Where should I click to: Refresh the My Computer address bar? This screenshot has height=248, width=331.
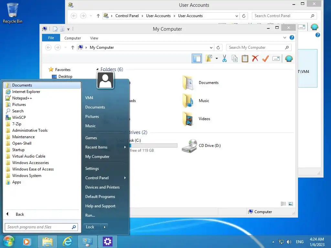point(218,47)
